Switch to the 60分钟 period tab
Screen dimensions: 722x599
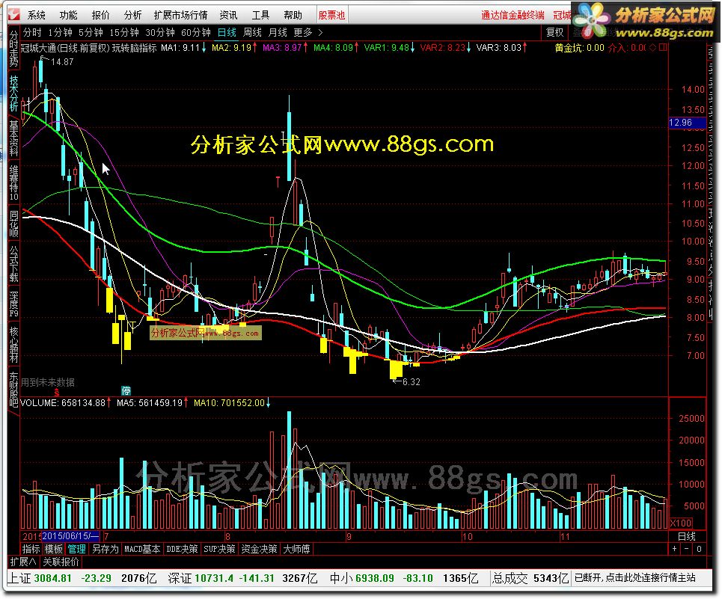[x=196, y=33]
